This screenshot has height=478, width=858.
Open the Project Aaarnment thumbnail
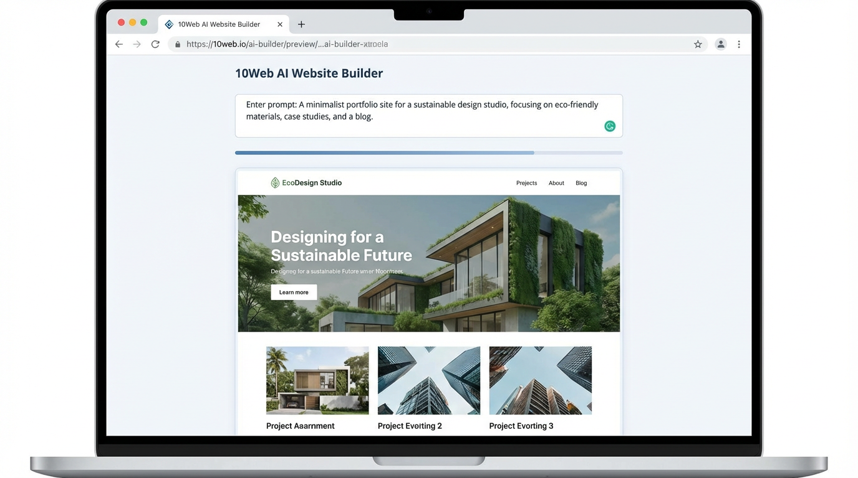(x=317, y=380)
